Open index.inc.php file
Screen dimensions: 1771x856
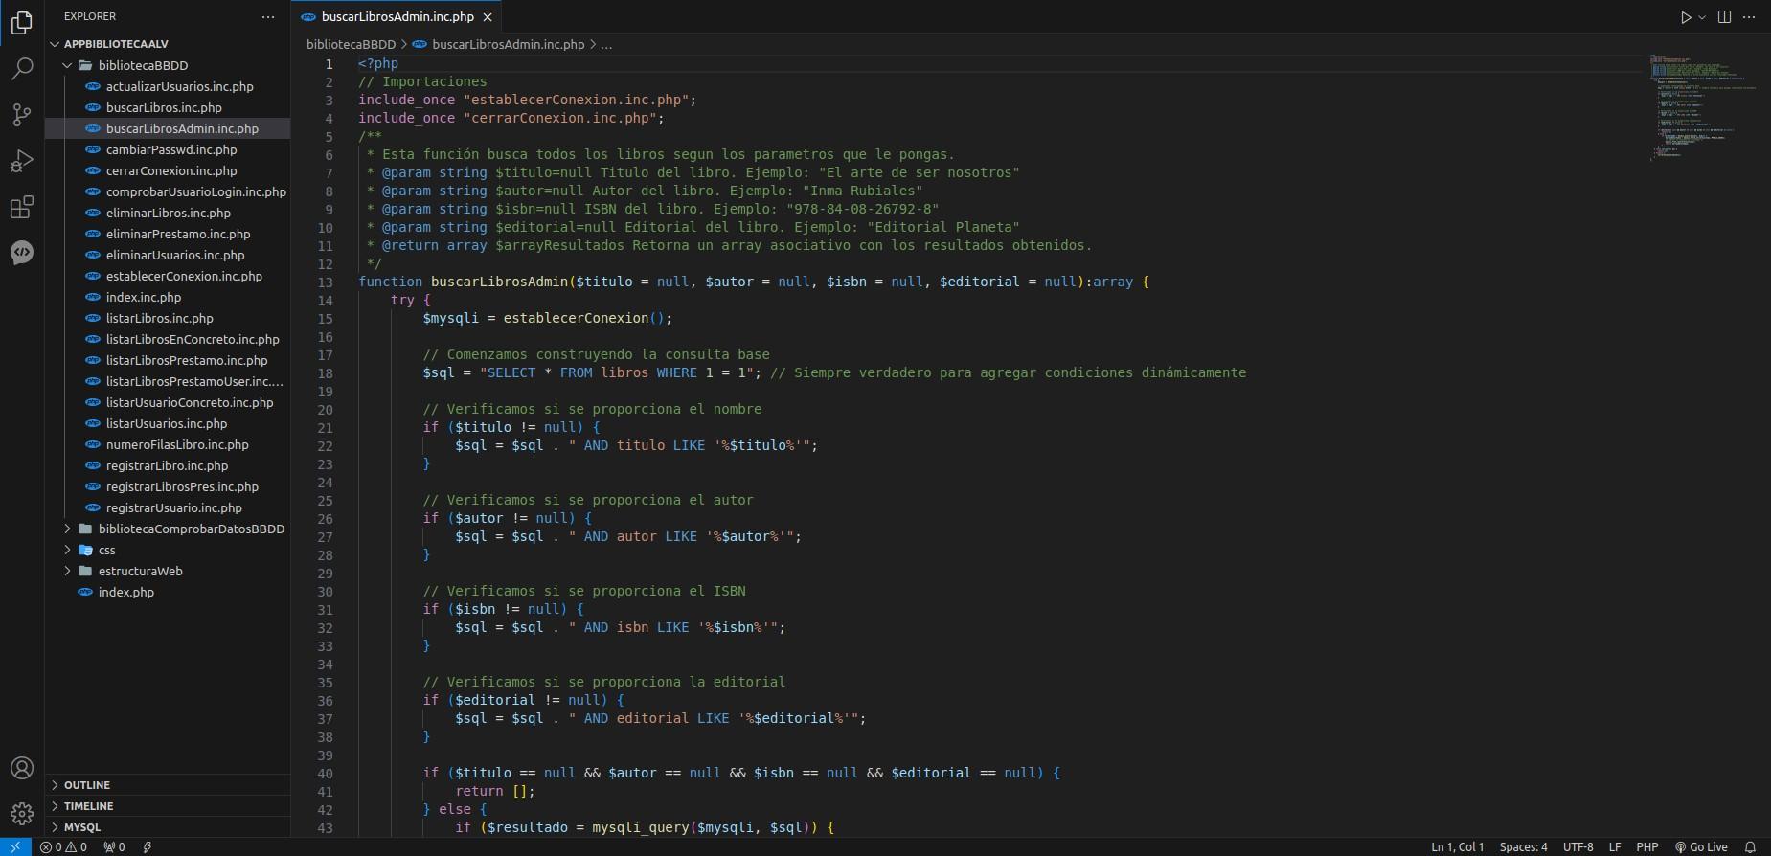(x=168, y=297)
